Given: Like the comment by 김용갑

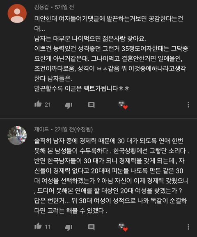Looking at the screenshot, I should click(x=38, y=104).
